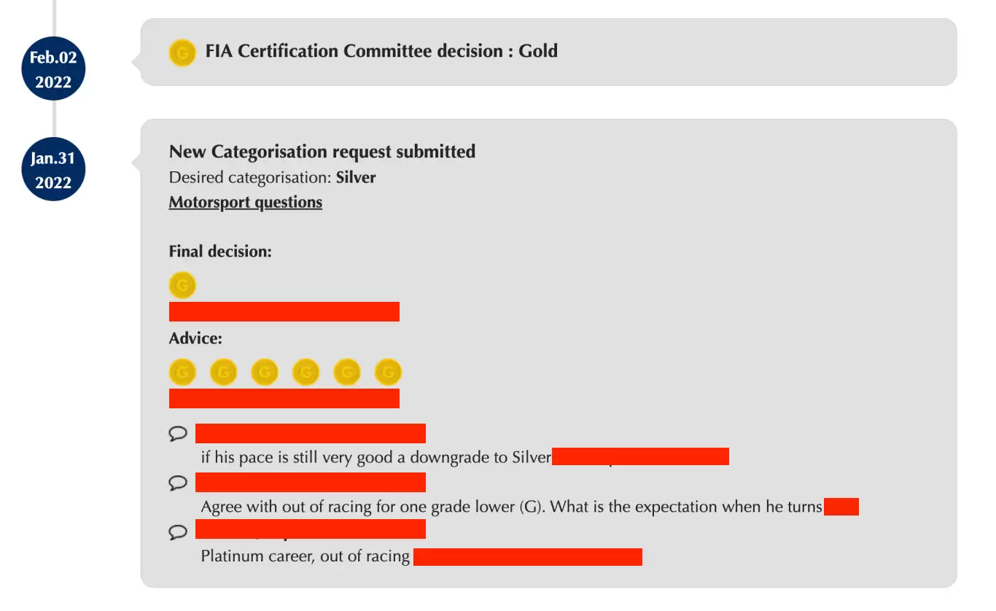Image resolution: width=996 pixels, height=611 pixels.
Task: Click speech bubble above the downgrade to Silver comment
Action: 178,434
